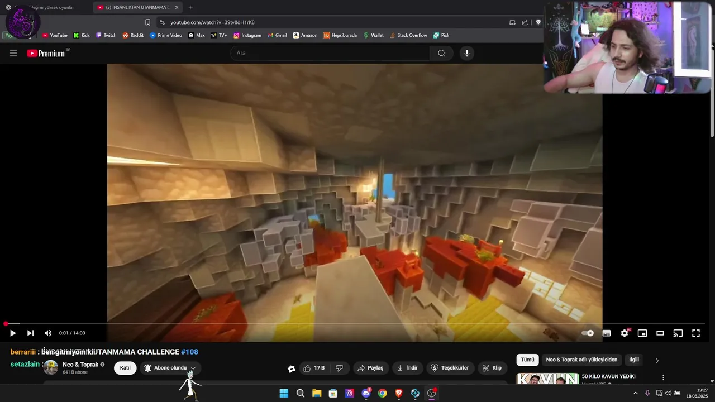This screenshot has height=402, width=715.
Task: Toggle theater mode view
Action: (x=660, y=333)
